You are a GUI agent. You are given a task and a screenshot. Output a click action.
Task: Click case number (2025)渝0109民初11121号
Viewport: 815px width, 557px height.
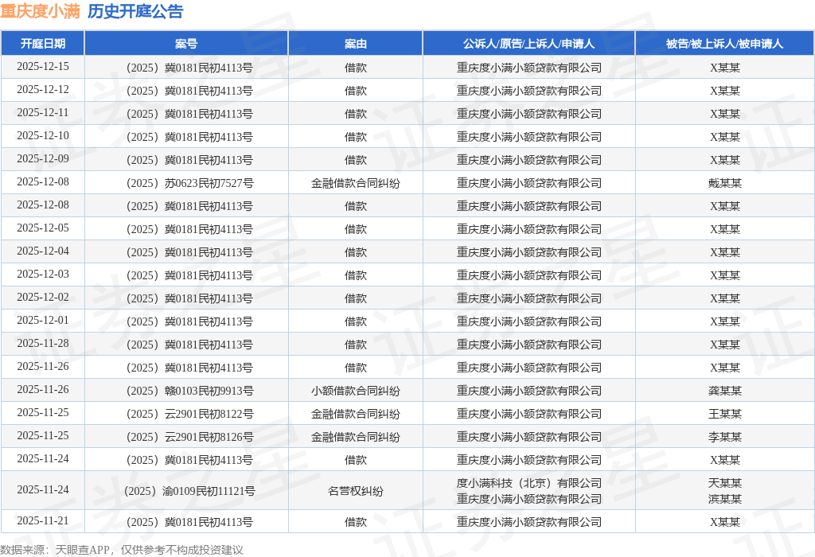click(189, 491)
